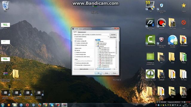Expand Dysk wymienny (G:) node
The height and width of the screenshot is (107, 191).
point(98,54)
